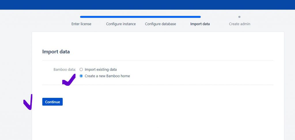Click the "Import data" panel heading
295x140 pixels.
(56, 52)
